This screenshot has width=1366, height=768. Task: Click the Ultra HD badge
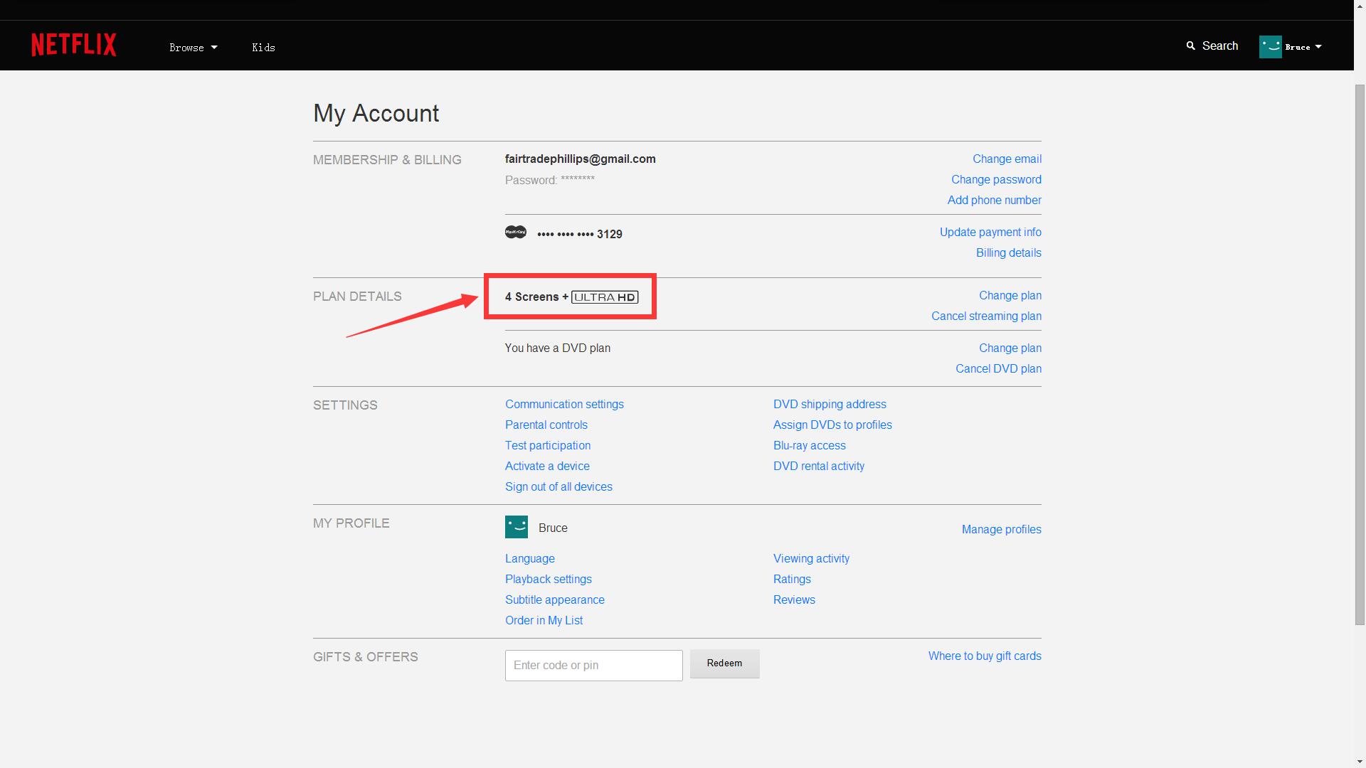(605, 297)
